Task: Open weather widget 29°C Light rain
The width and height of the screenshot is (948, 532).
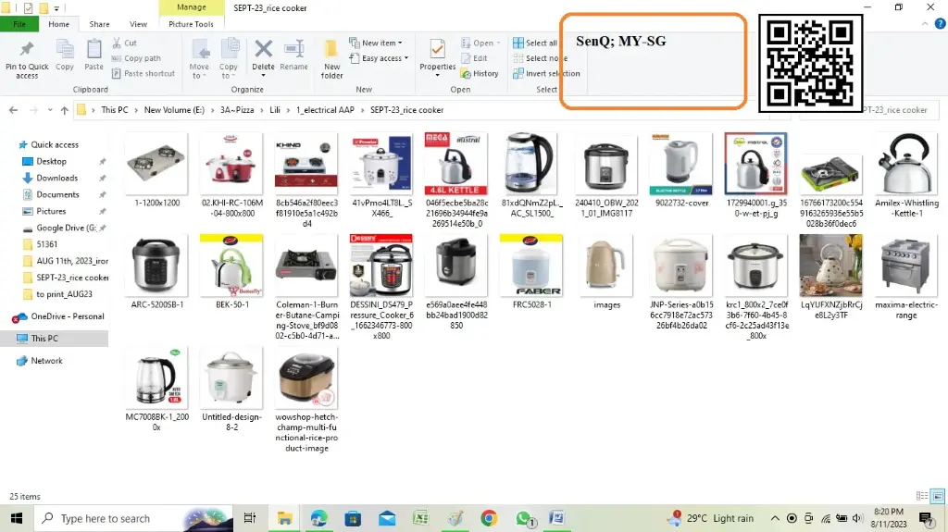Action: [711, 518]
